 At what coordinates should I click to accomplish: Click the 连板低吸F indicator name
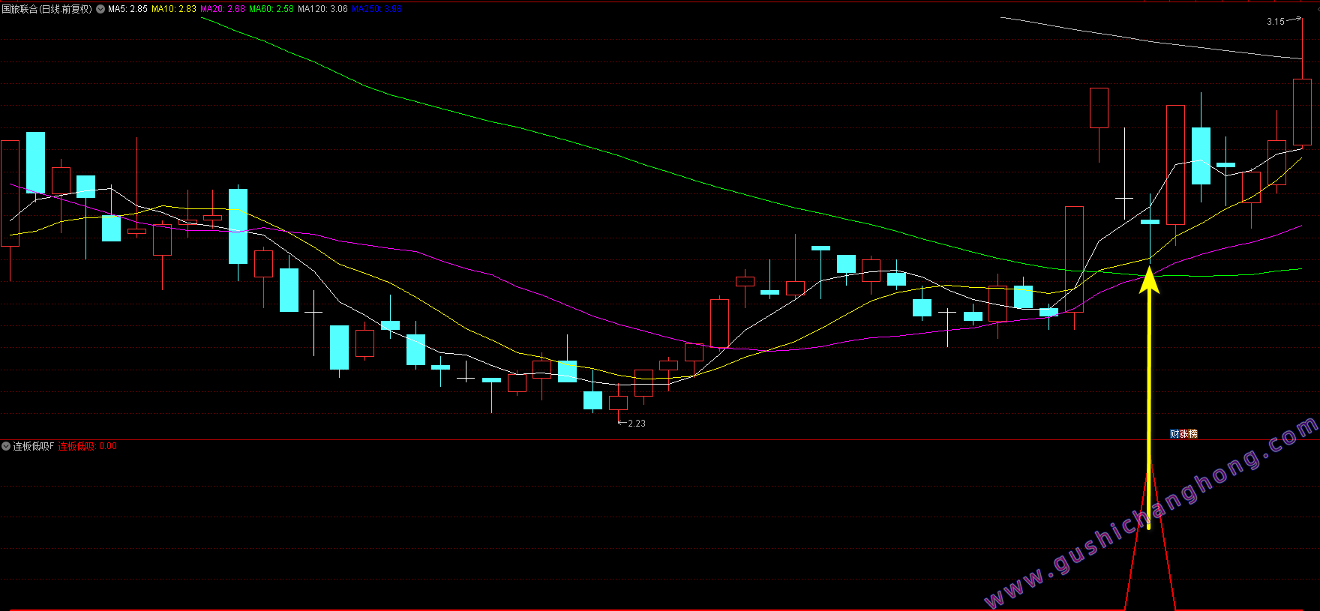(x=34, y=446)
